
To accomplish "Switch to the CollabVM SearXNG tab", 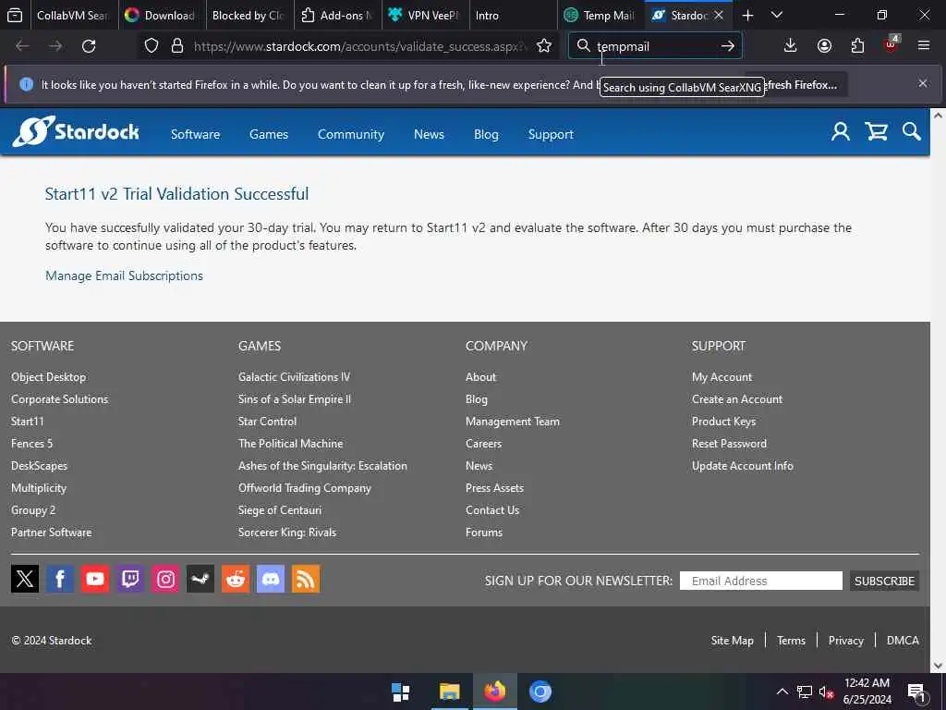I will tap(73, 15).
